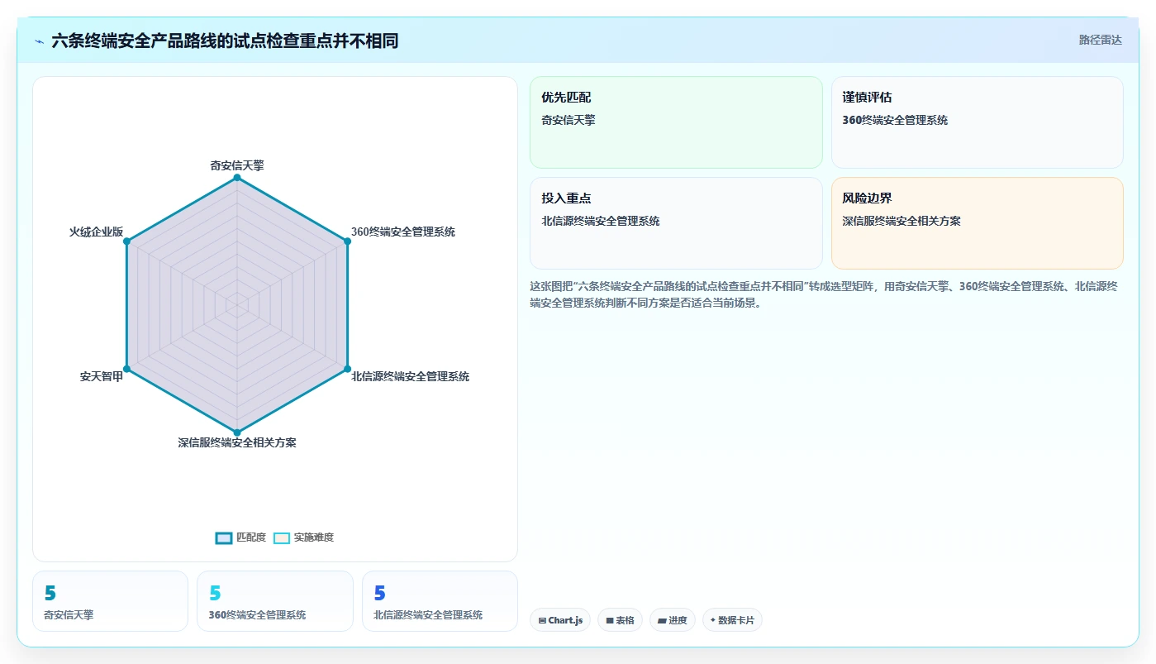Select the 北信源终端安全管理系统 radar data point
1156x664 pixels.
pyautogui.click(x=347, y=369)
